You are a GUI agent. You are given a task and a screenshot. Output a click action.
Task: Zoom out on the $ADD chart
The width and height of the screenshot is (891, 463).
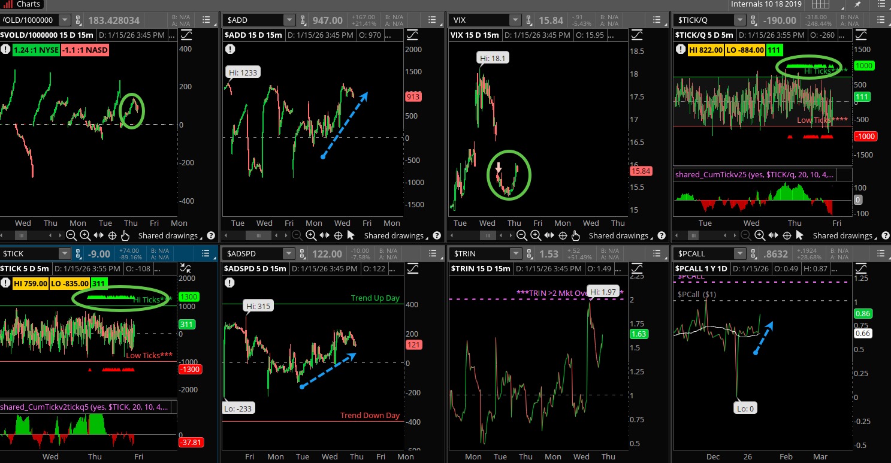[x=298, y=235]
